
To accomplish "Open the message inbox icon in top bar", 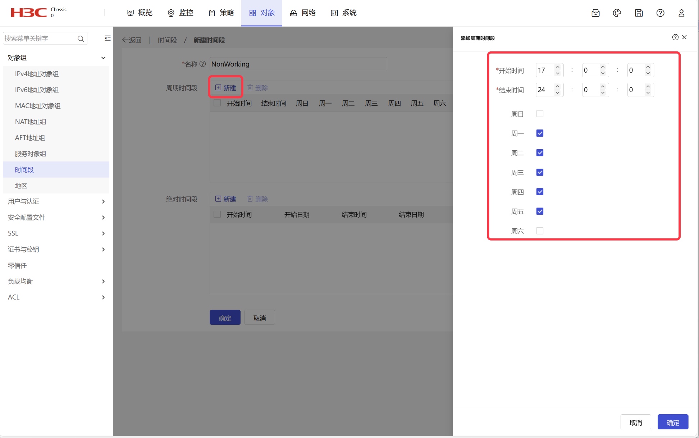I will tap(595, 13).
